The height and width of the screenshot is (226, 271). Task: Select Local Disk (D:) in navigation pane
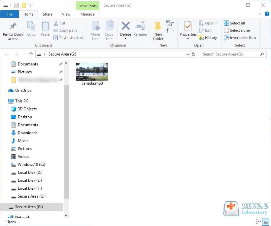pos(30,172)
